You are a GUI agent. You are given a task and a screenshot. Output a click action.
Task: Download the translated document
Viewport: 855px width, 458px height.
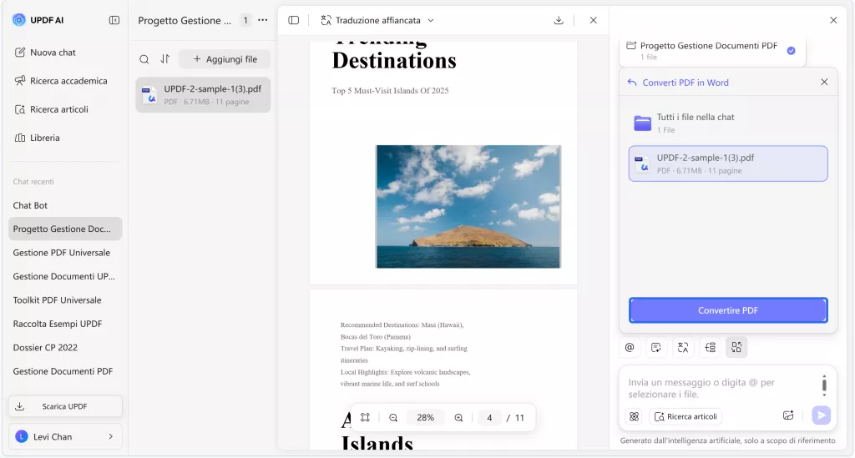click(x=559, y=20)
